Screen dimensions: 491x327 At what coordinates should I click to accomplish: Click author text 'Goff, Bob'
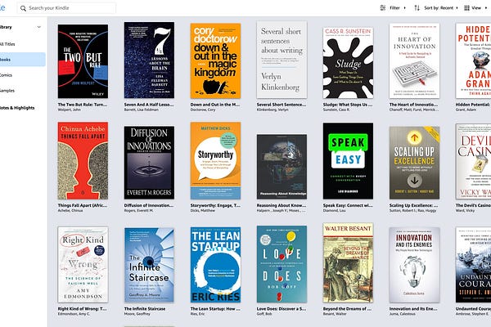point(264,314)
